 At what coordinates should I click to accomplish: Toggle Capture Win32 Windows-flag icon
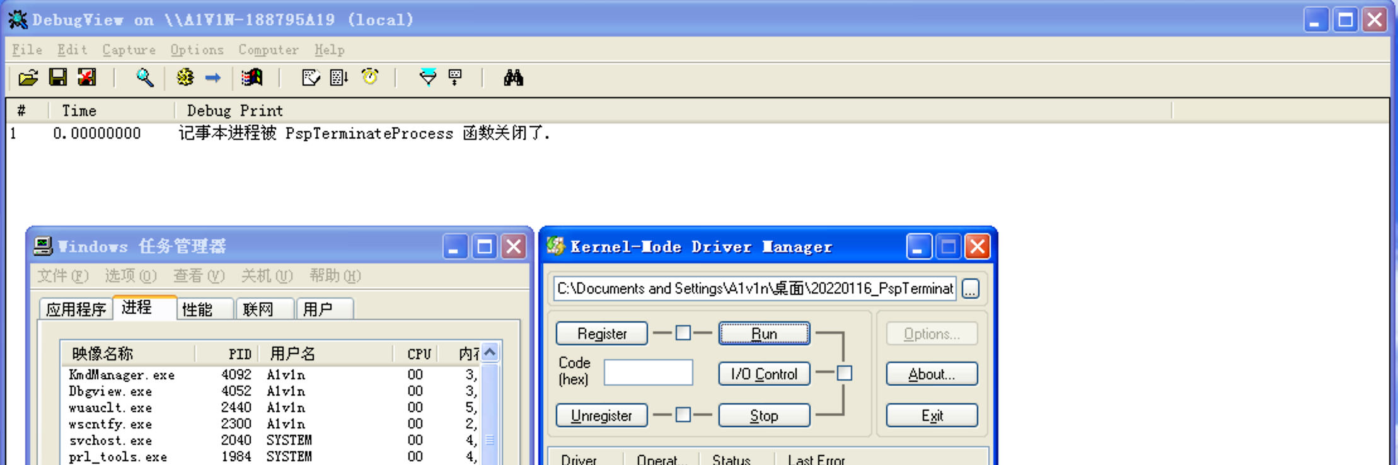pos(252,77)
